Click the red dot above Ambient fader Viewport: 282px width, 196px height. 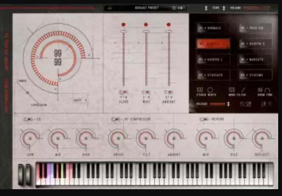click(x=168, y=25)
